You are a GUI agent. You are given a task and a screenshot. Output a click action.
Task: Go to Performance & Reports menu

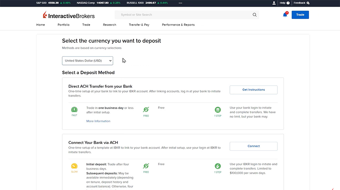pos(178,25)
